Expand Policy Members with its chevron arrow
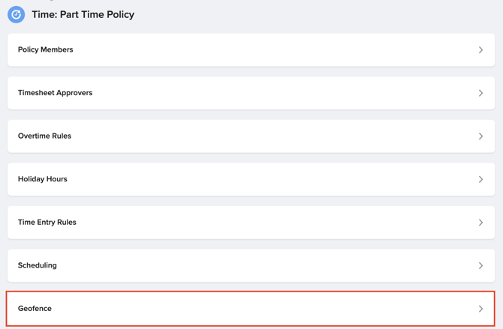This screenshot has width=503, height=329. click(x=480, y=50)
